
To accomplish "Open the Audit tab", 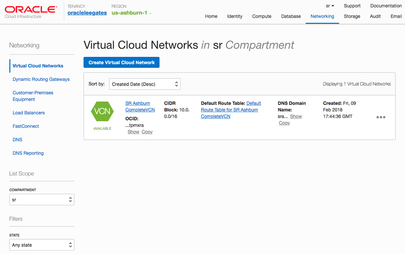I will 375,16.
